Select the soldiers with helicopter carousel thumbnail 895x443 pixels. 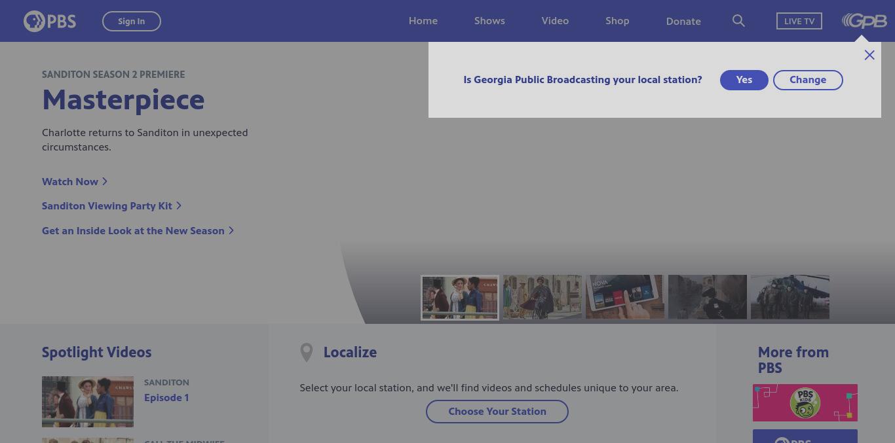coord(790,297)
